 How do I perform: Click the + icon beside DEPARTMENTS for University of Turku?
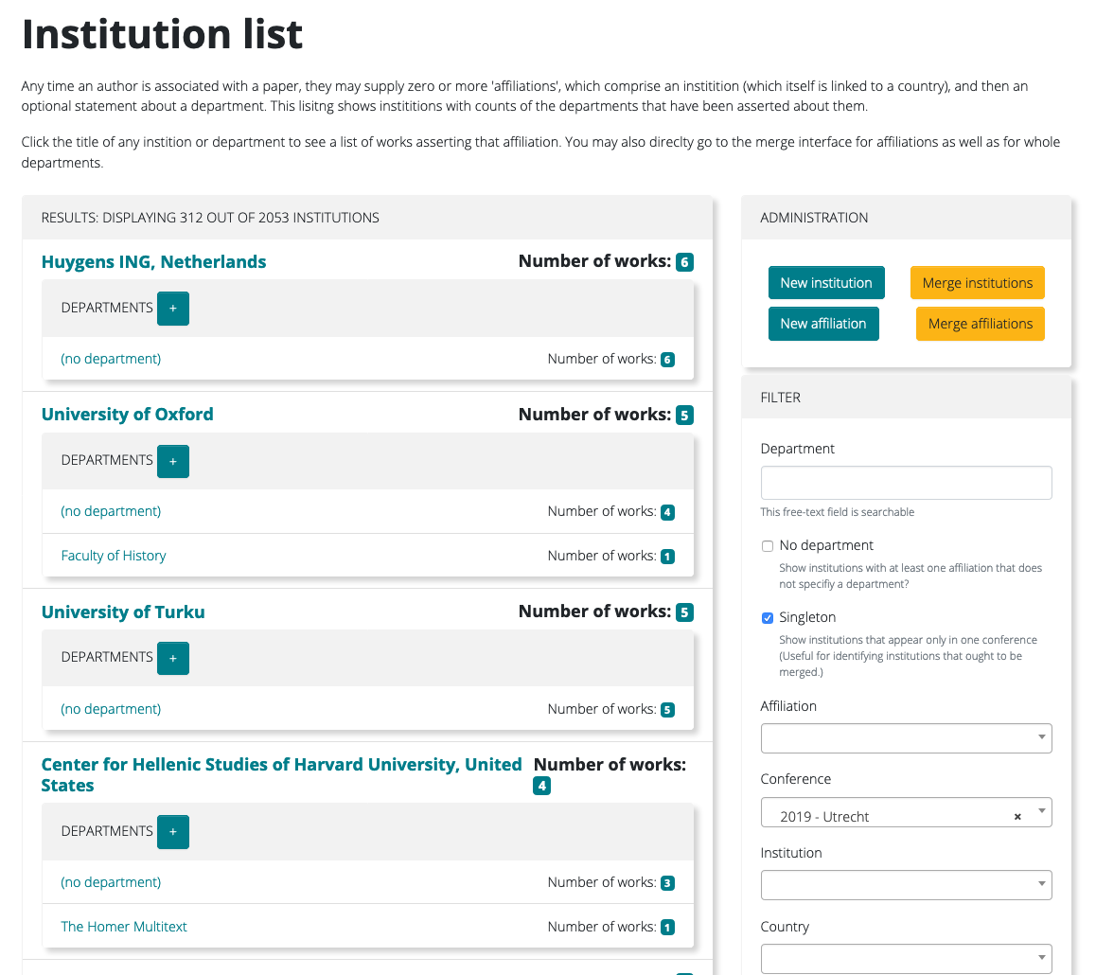(x=173, y=658)
